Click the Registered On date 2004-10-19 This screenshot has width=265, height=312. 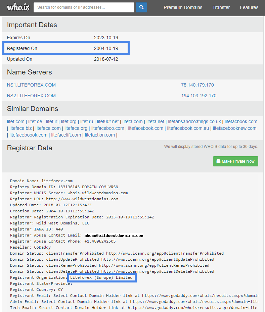pyautogui.click(x=106, y=48)
